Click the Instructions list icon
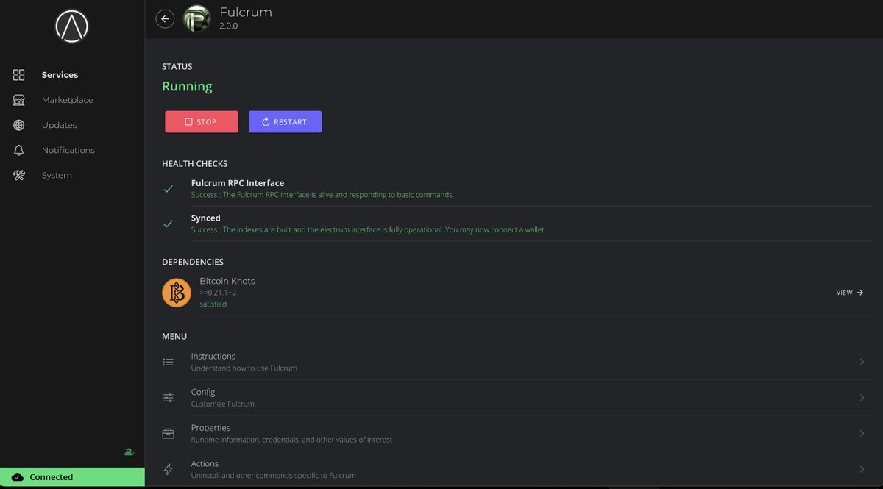The image size is (883, 489). (169, 362)
